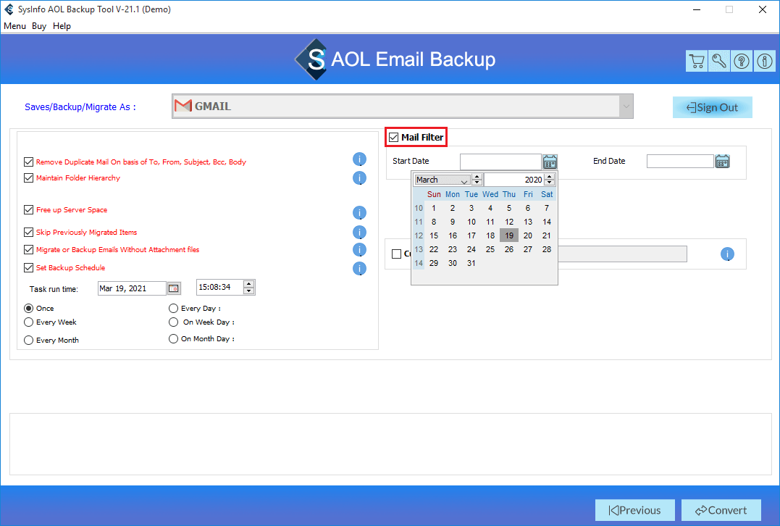Select the Every Day radio button
Viewport: 780px width, 526px height.
(x=173, y=308)
